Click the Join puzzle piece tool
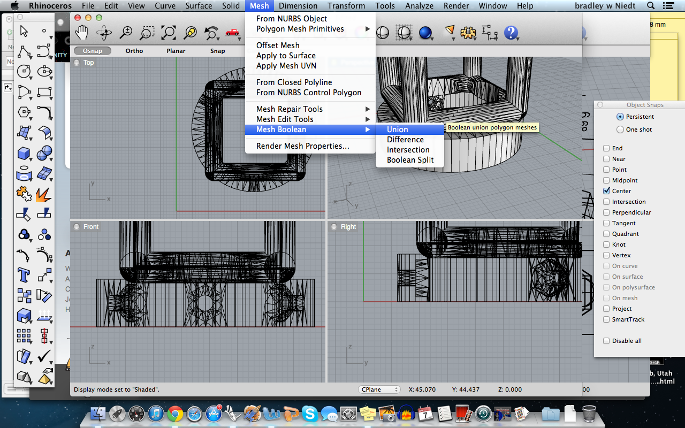The width and height of the screenshot is (685, 428). (x=24, y=193)
